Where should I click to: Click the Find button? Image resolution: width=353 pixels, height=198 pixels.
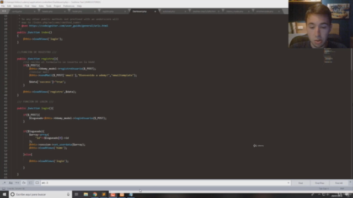point(301,183)
